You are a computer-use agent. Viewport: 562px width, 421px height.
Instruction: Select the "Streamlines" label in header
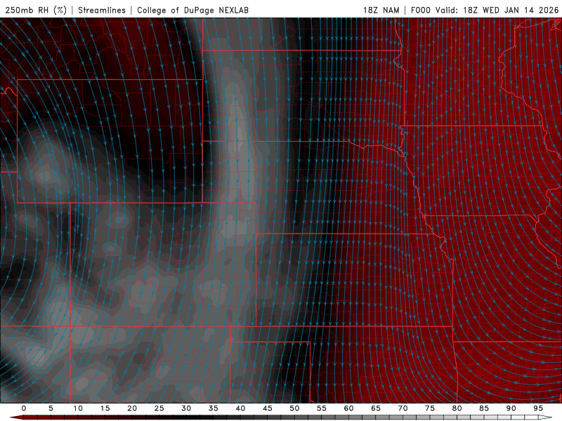[x=102, y=10]
